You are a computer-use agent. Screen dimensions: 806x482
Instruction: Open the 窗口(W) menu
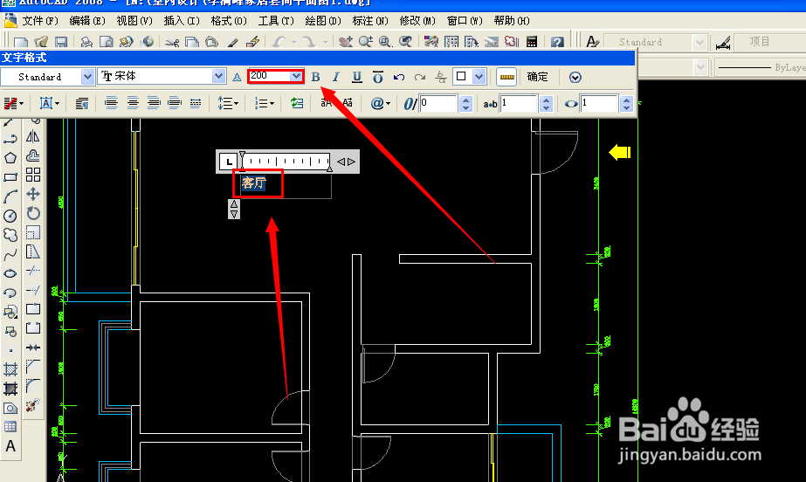465,21
